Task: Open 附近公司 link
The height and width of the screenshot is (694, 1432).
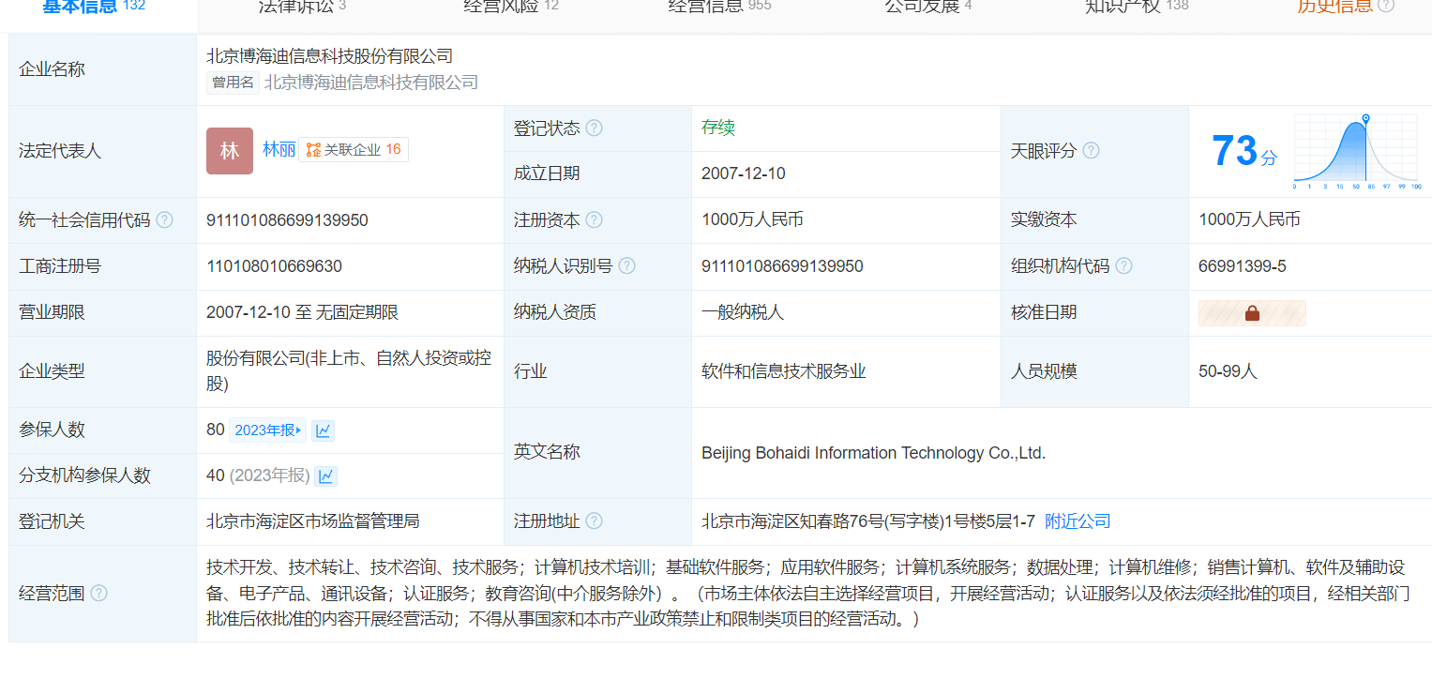Action: (1078, 521)
